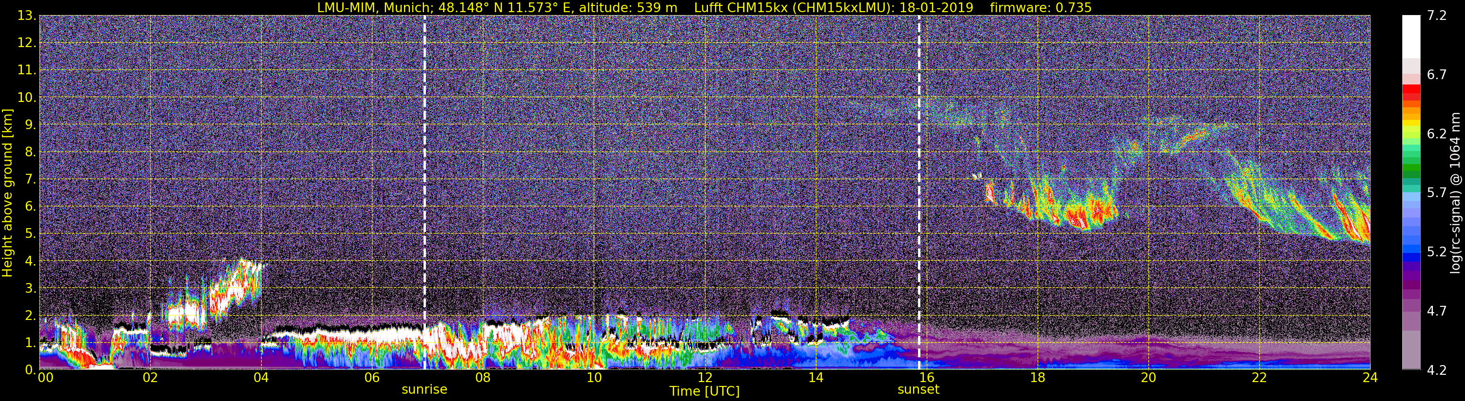Click the 'sunrise' label below the time axis
Viewport: 1465px width, 401px height.
[424, 390]
